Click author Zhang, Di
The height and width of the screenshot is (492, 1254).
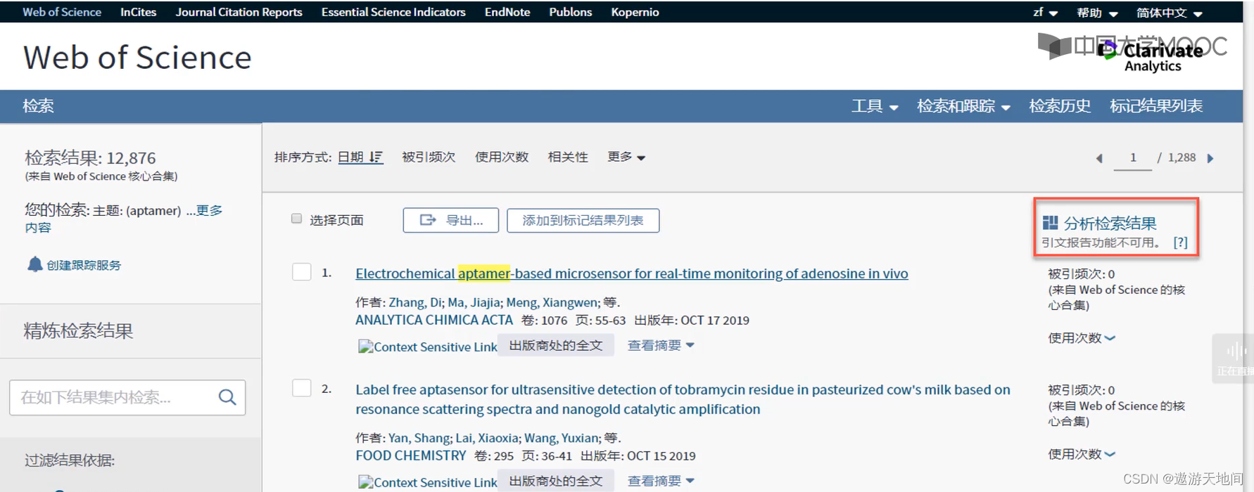[x=415, y=302]
